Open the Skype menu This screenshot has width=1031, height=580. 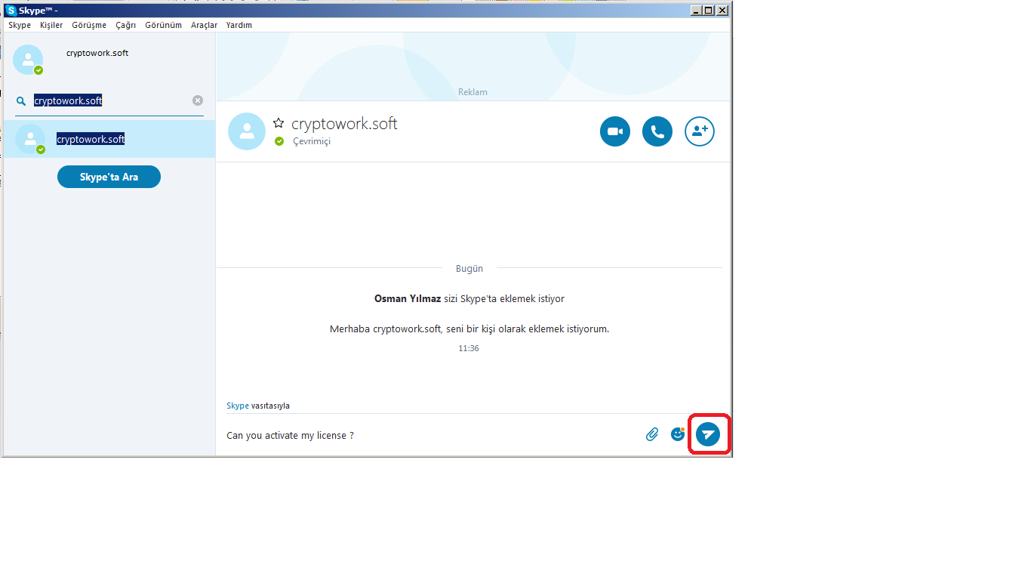click(20, 25)
